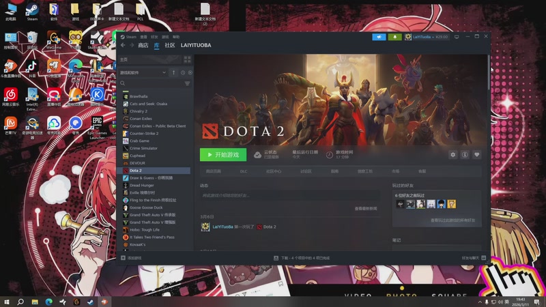Open the DLC tab for Dota 2

(244, 171)
